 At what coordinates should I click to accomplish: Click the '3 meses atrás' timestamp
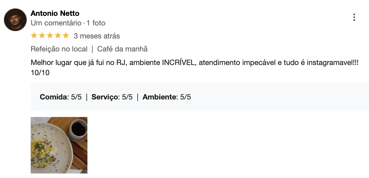pyautogui.click(x=97, y=36)
